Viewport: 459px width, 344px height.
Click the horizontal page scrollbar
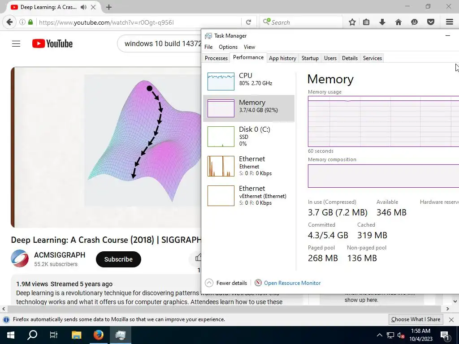(224, 309)
